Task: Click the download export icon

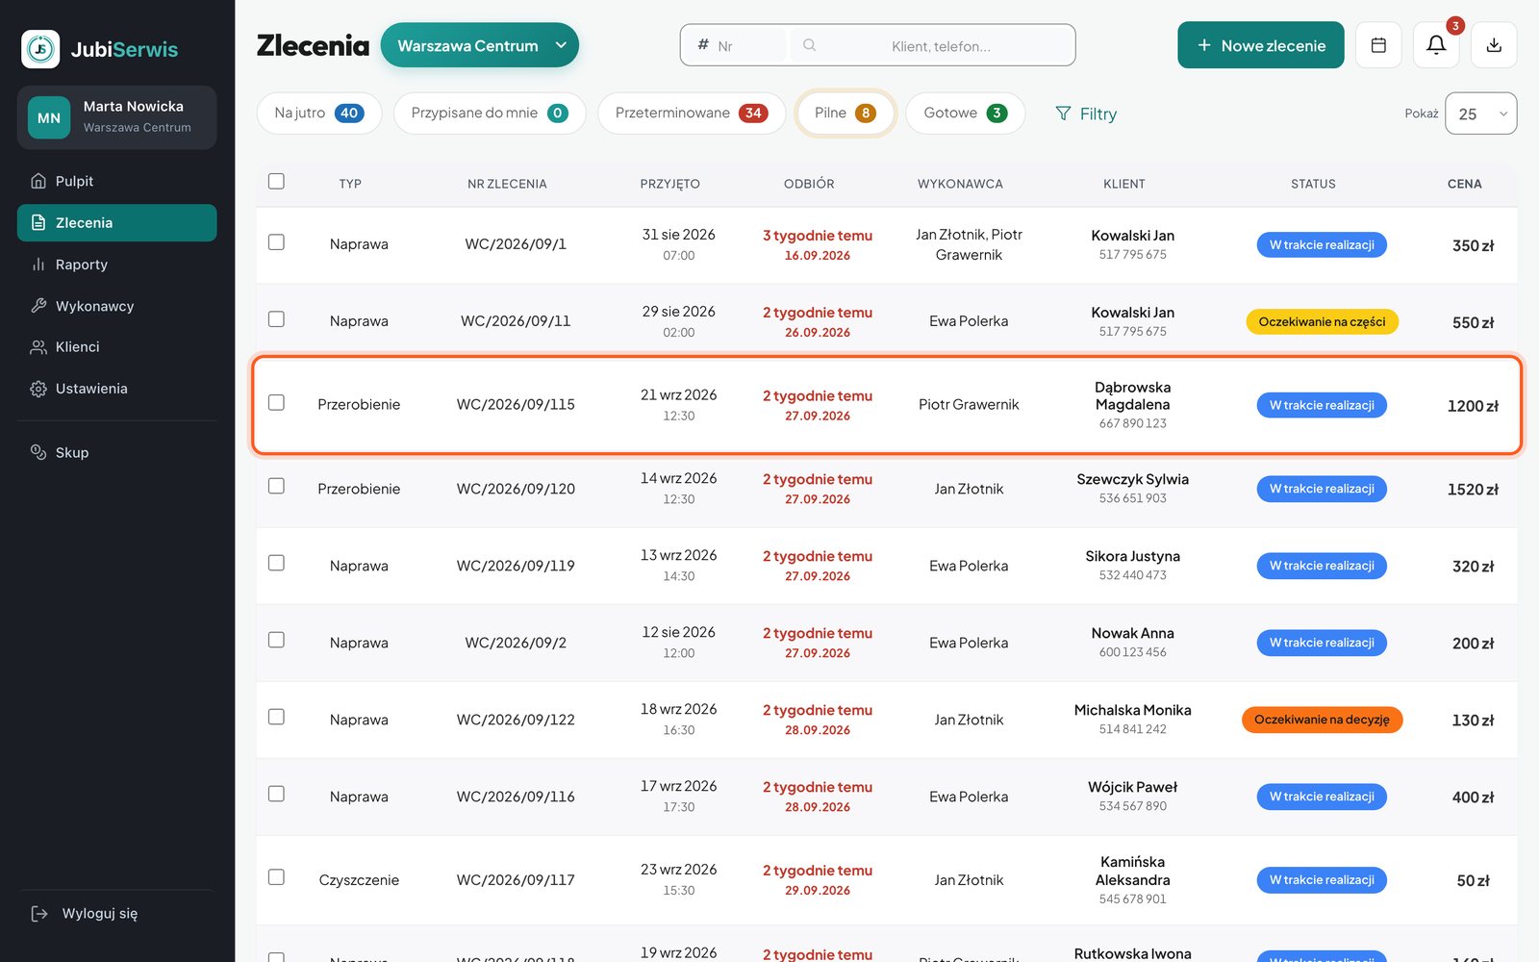Action: (1494, 45)
